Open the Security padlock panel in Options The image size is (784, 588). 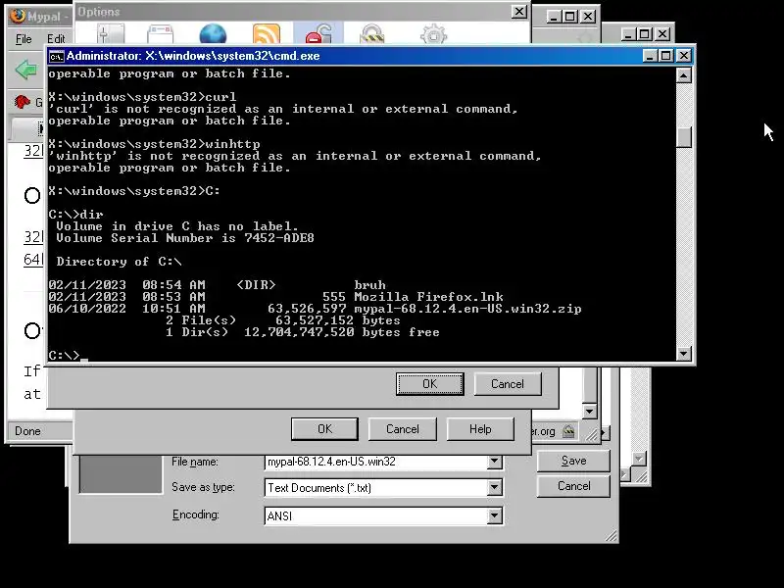point(372,34)
